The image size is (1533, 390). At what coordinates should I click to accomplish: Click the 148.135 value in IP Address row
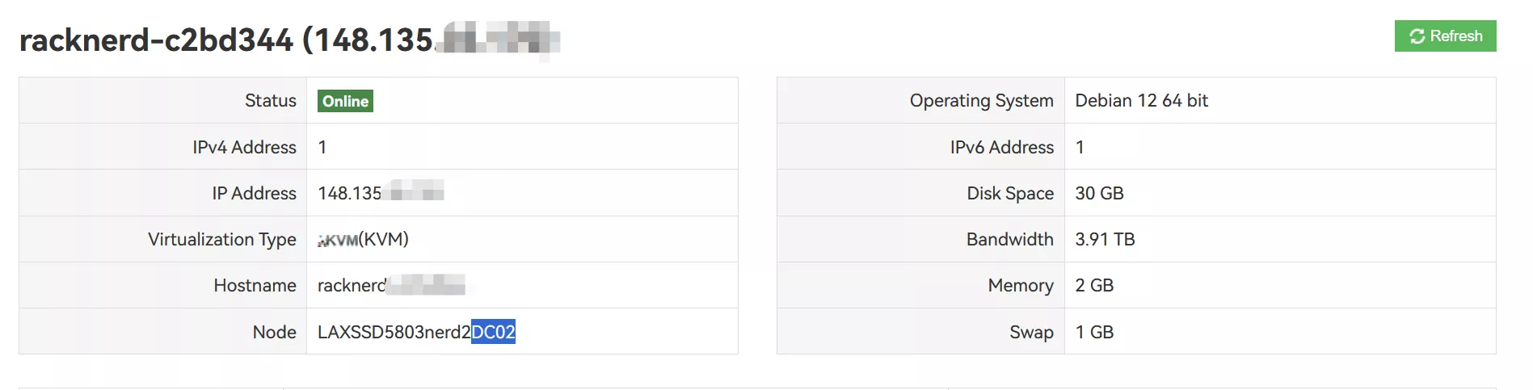click(x=349, y=194)
